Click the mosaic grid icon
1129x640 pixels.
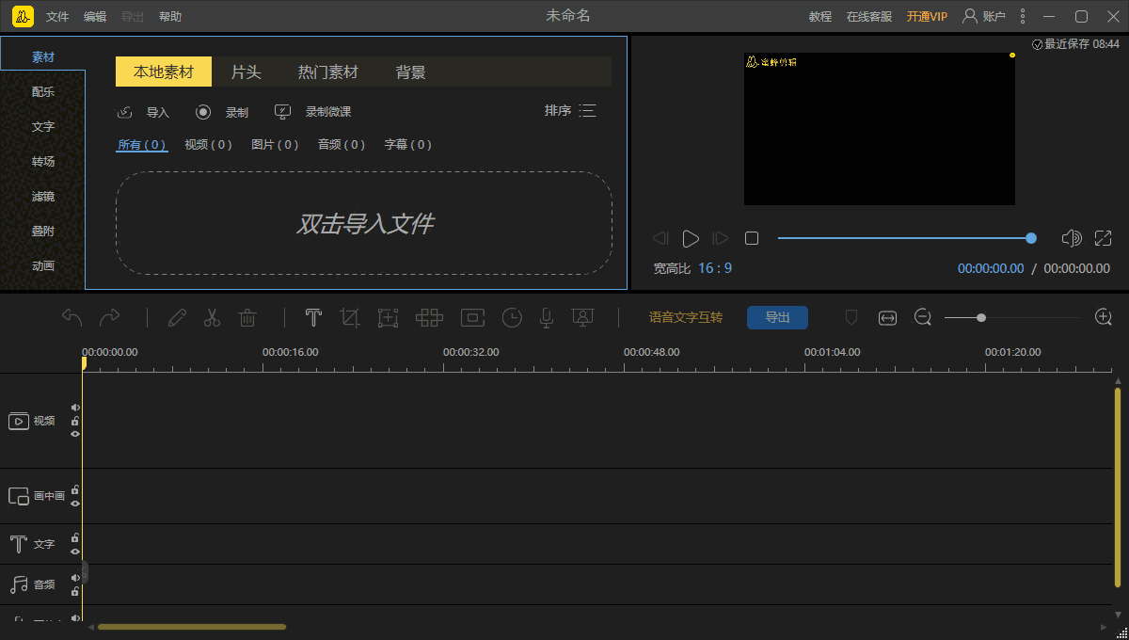coord(429,318)
